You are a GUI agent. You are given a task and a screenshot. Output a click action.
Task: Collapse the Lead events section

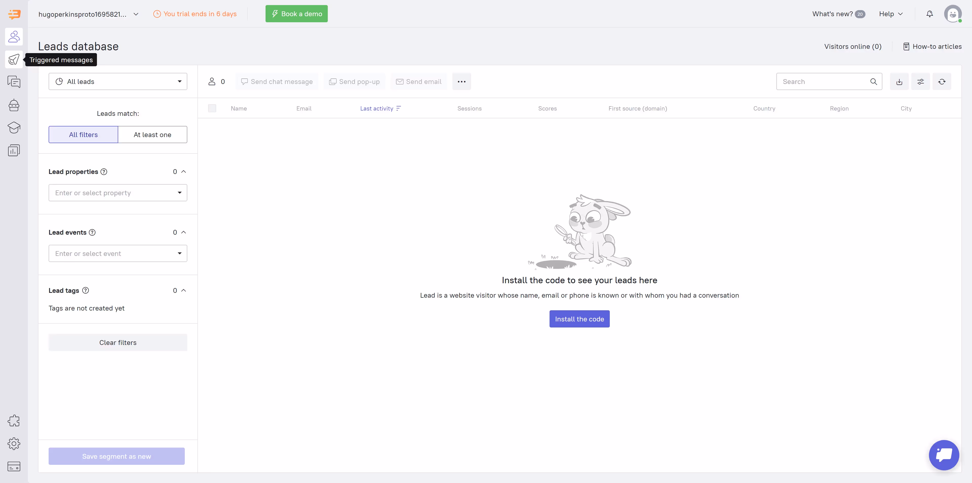pyautogui.click(x=184, y=232)
